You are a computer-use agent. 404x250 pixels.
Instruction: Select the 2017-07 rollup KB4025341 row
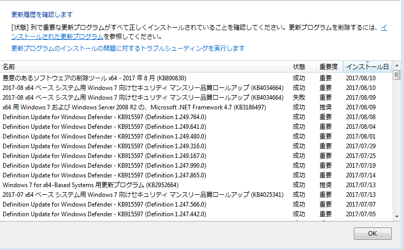coord(143,195)
